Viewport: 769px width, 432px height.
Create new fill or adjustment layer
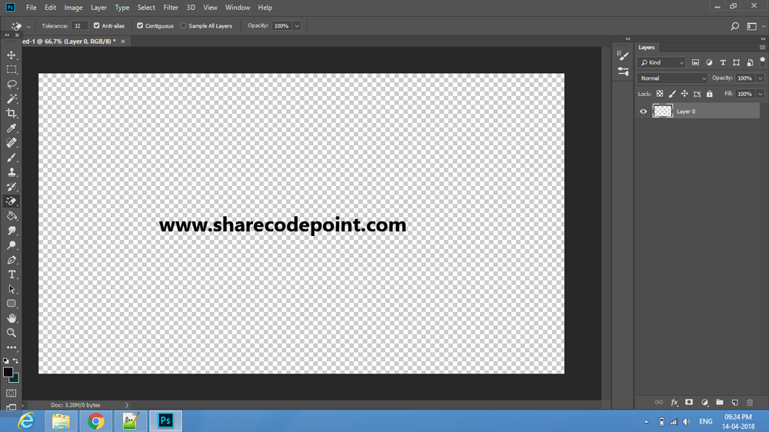pyautogui.click(x=704, y=403)
